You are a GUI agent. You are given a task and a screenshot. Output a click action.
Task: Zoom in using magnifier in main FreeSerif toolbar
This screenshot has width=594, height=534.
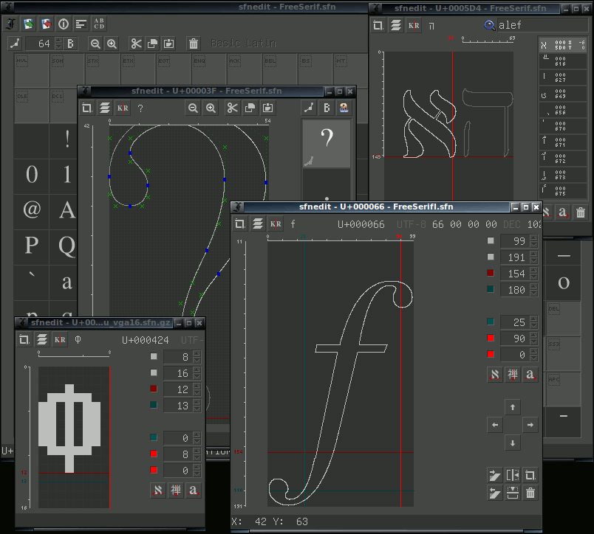tap(112, 44)
